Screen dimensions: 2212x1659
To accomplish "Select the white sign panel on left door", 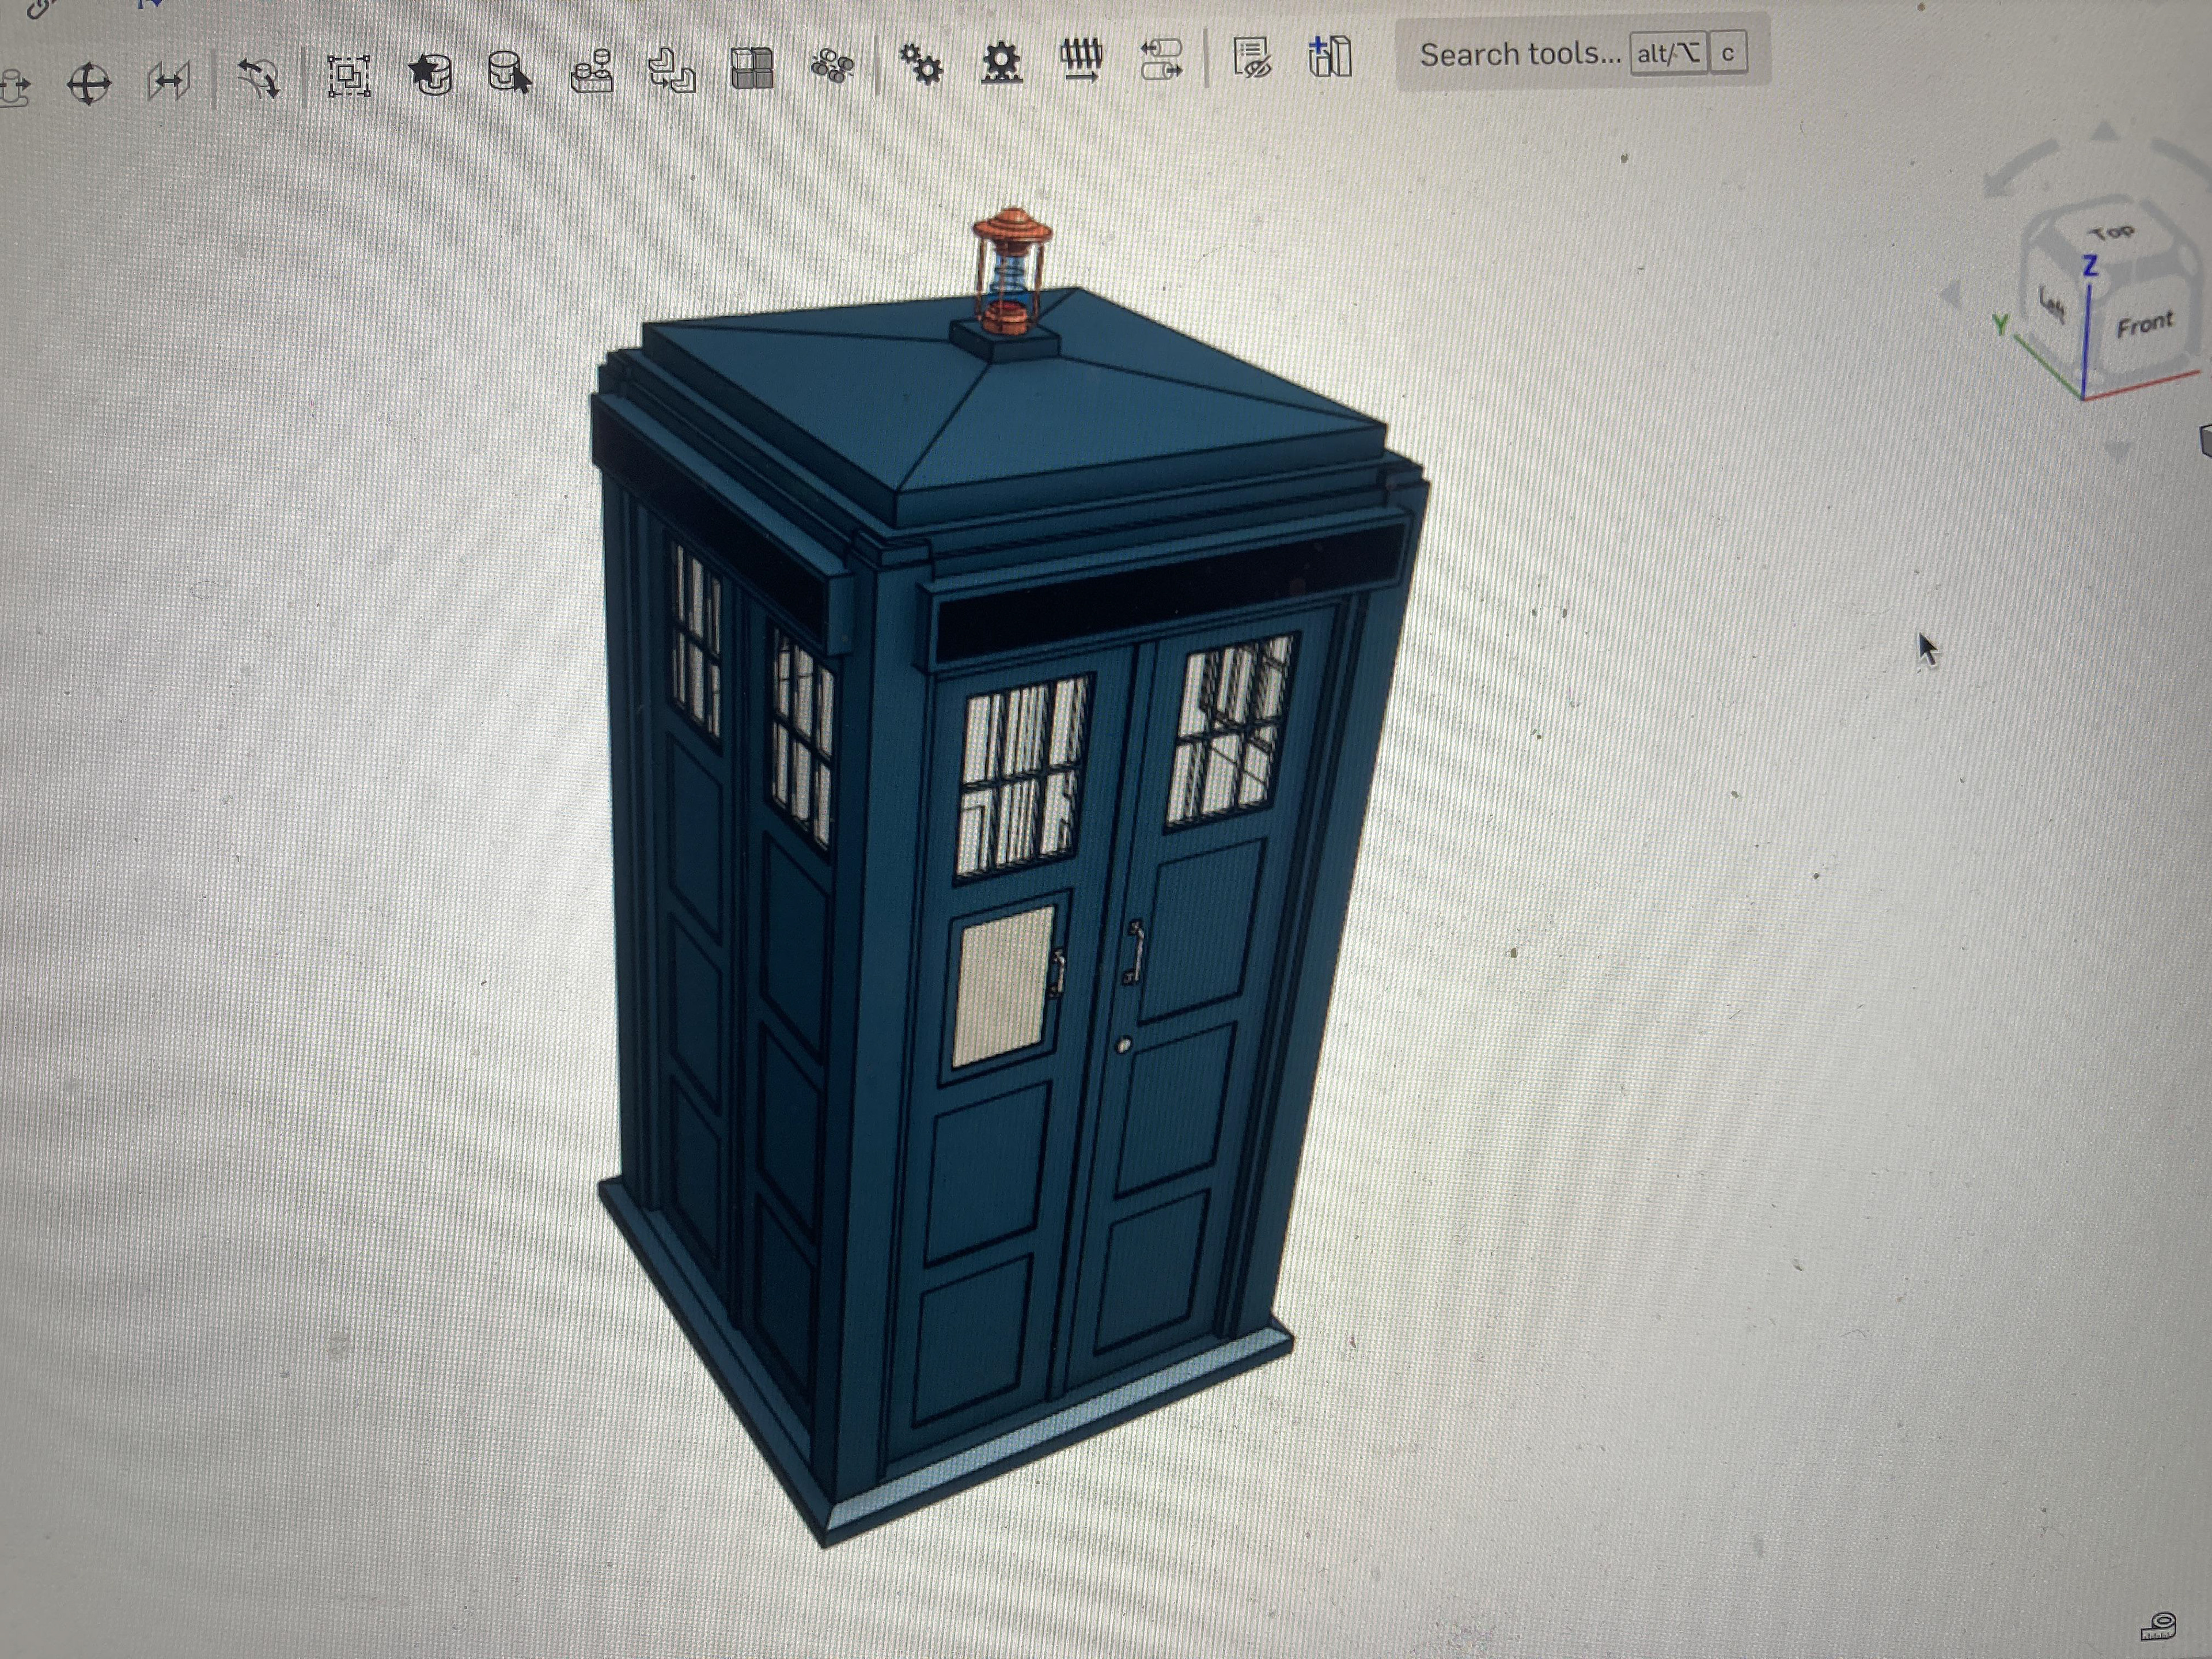I will pyautogui.click(x=1003, y=986).
